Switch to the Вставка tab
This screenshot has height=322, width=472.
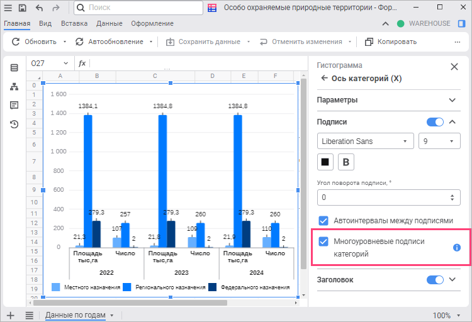[74, 24]
